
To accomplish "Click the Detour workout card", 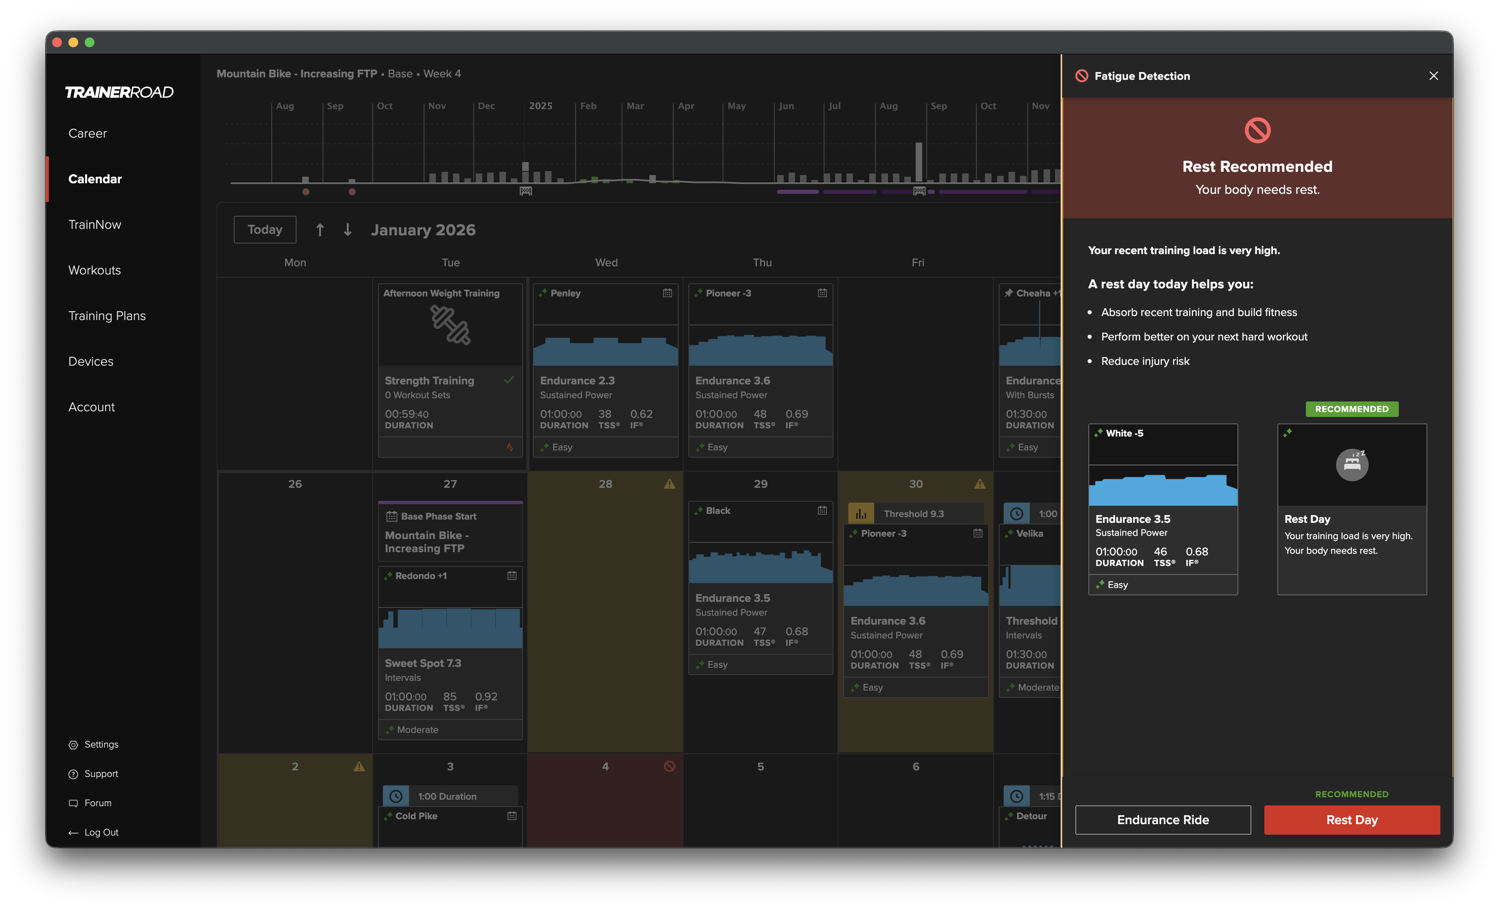I will coord(1030,827).
